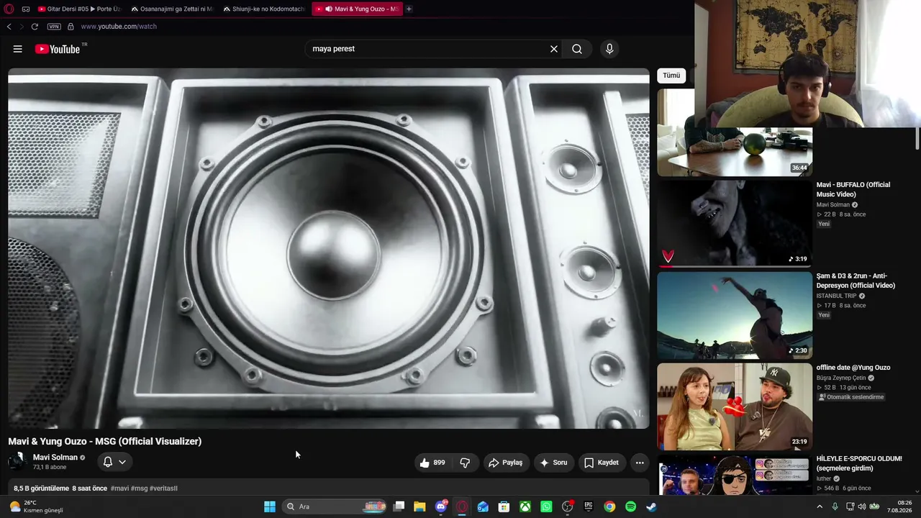This screenshot has width=921, height=518.
Task: Click the video player to pause
Action: (x=329, y=248)
